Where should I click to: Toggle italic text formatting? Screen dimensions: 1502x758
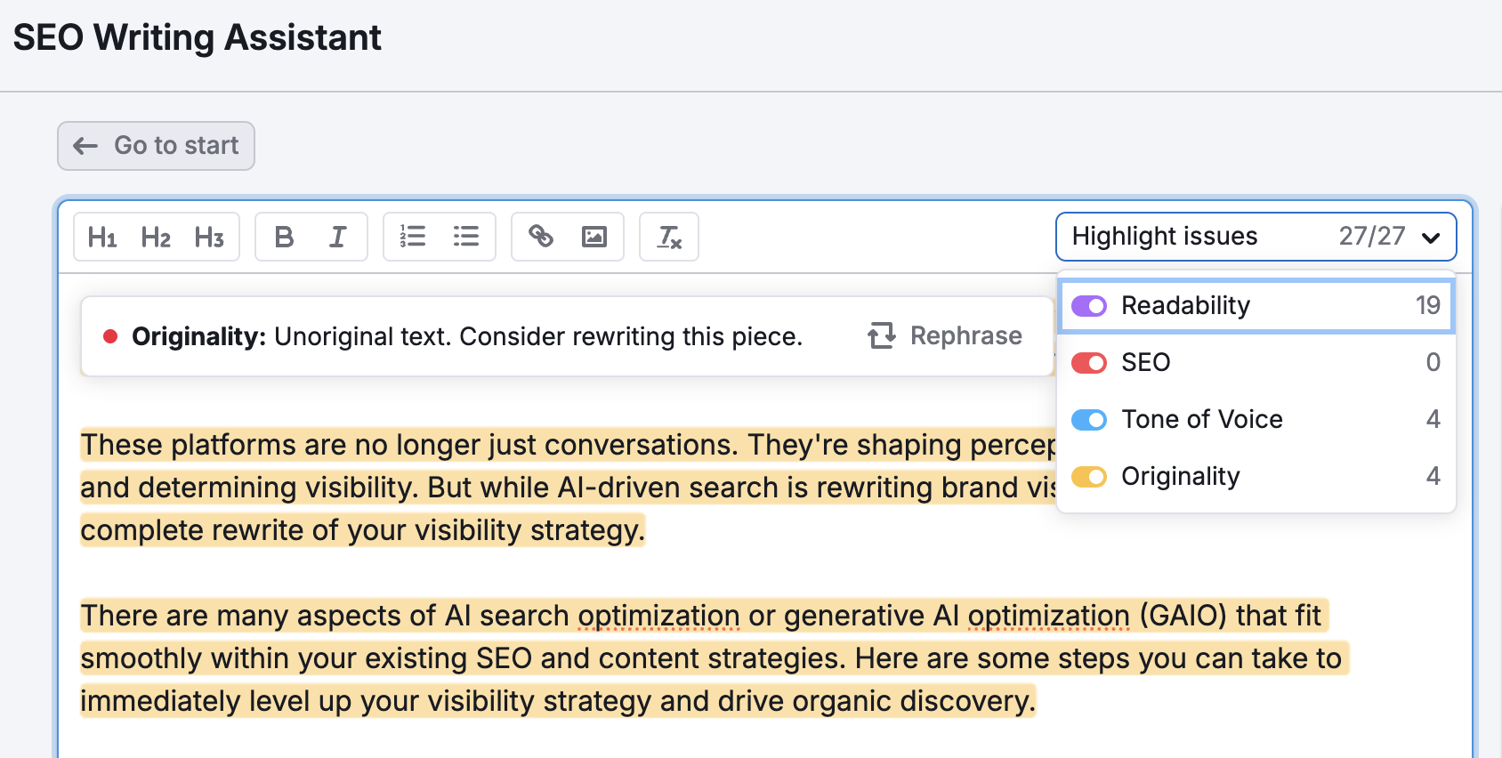tap(337, 238)
